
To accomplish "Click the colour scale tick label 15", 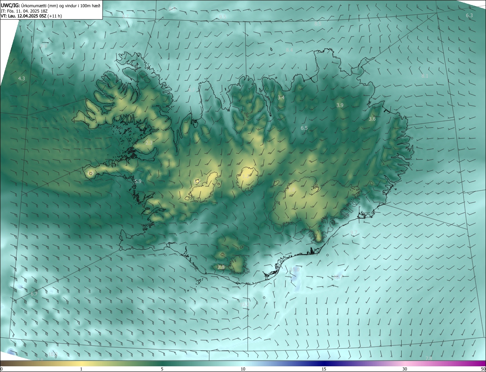I will tap(324, 369).
